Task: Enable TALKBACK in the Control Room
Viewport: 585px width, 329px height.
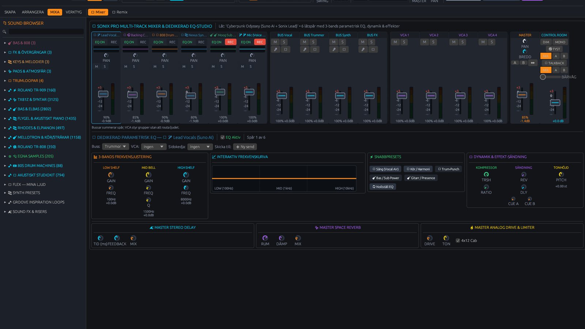Action: pos(554,63)
